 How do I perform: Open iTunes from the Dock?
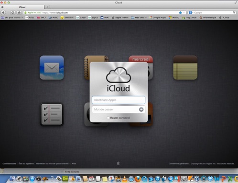(157, 179)
